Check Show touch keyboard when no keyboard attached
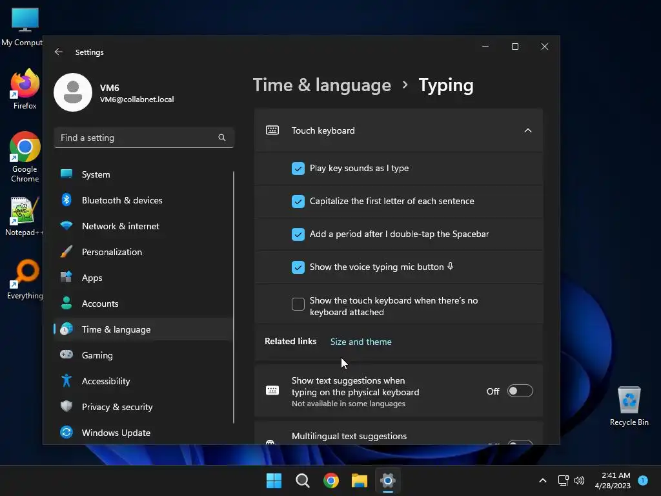661x496 pixels. point(298,304)
